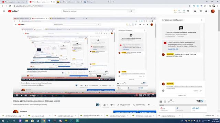Hide the chat with СКРЫТЬ ЧАТ
Viewport: 220px width, 123px height.
coord(182,96)
